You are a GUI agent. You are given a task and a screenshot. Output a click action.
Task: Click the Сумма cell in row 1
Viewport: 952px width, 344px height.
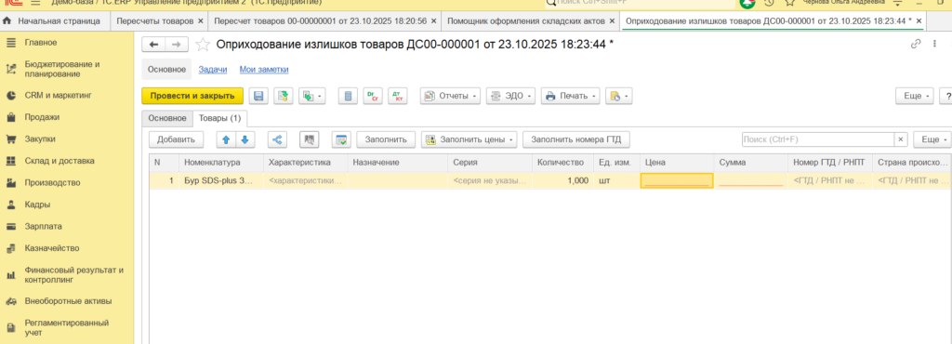[751, 180]
